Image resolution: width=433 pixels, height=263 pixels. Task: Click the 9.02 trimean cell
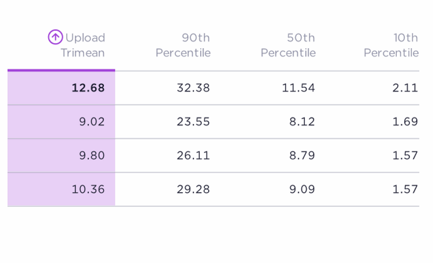pos(91,122)
